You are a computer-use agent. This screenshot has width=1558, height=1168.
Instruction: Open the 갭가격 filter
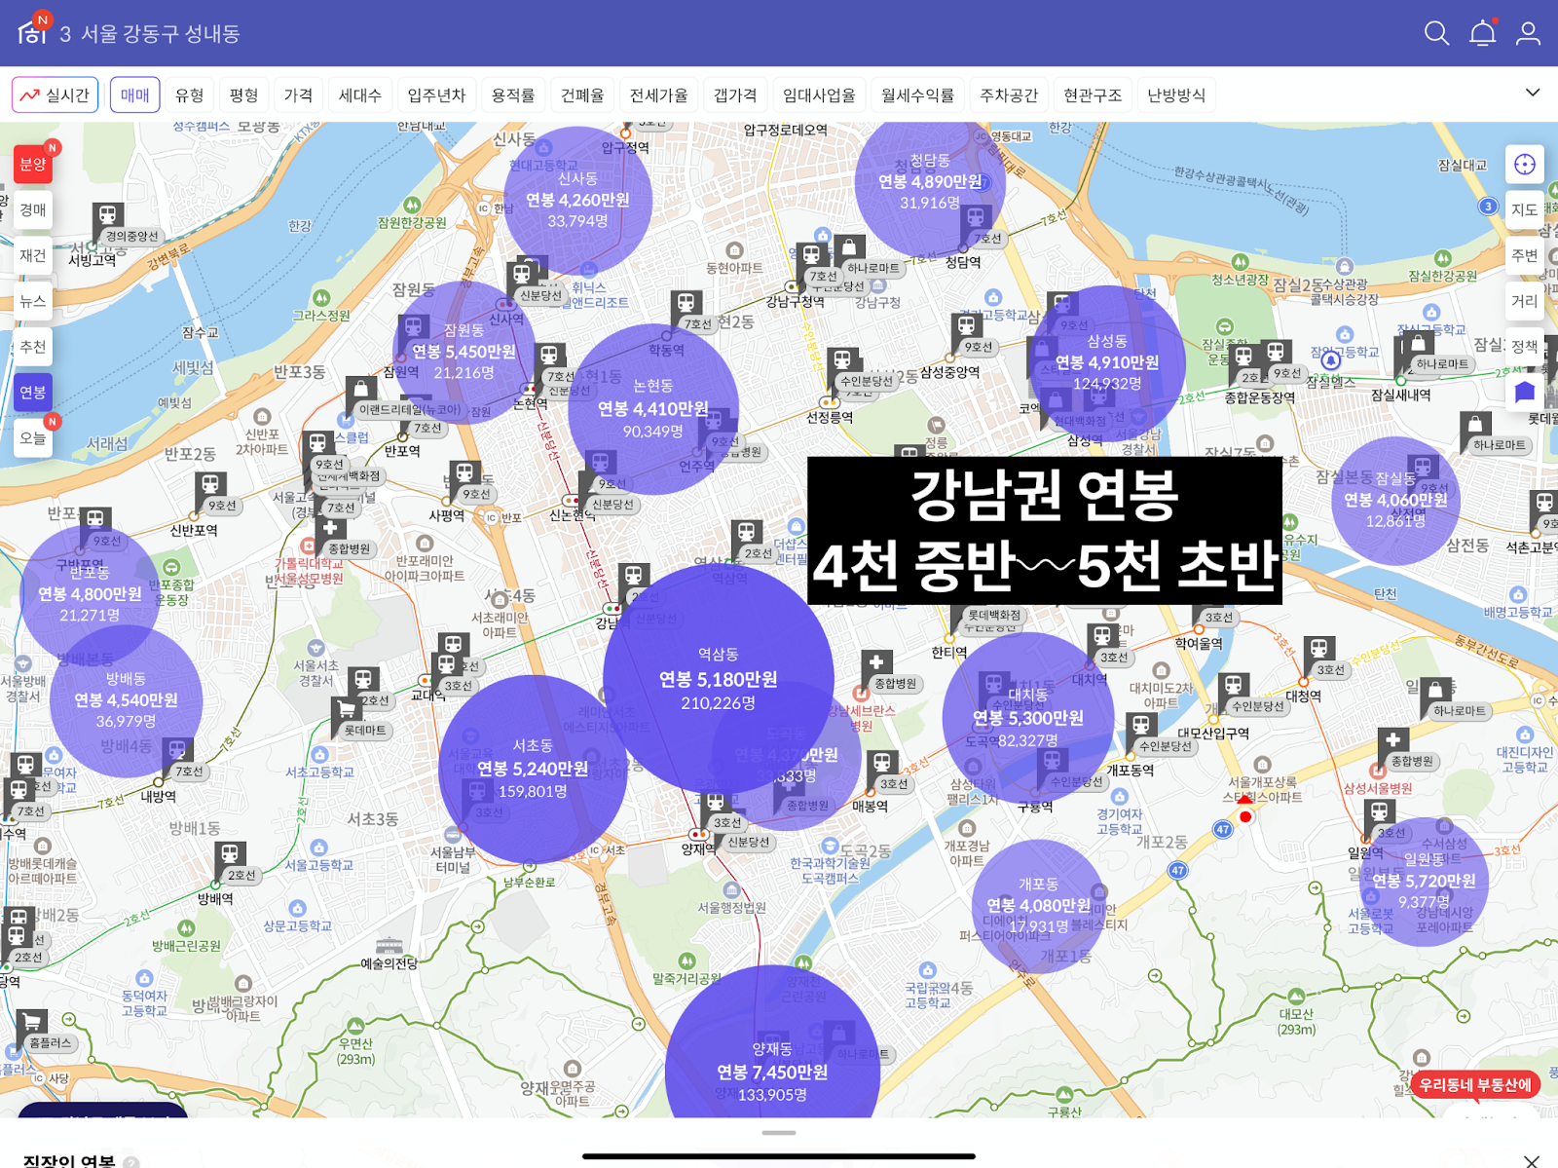[x=735, y=94]
